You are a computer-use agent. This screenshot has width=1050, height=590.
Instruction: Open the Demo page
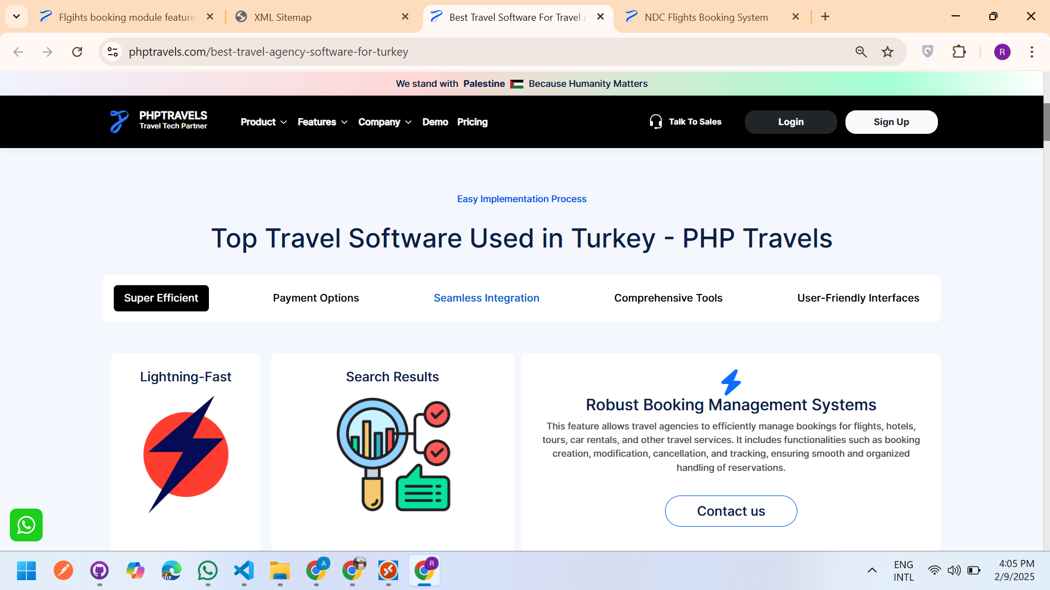click(435, 122)
